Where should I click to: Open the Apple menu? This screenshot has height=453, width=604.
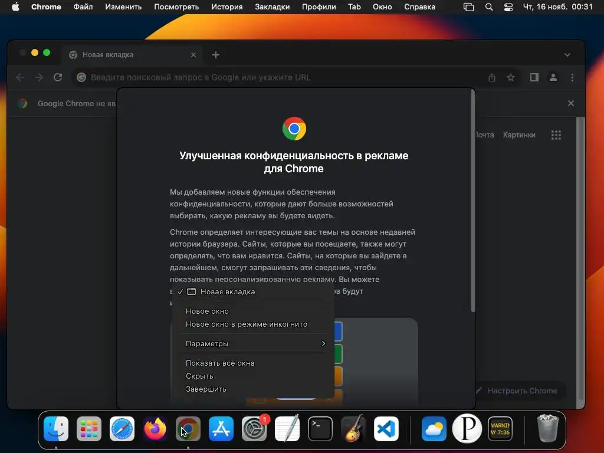15,6
